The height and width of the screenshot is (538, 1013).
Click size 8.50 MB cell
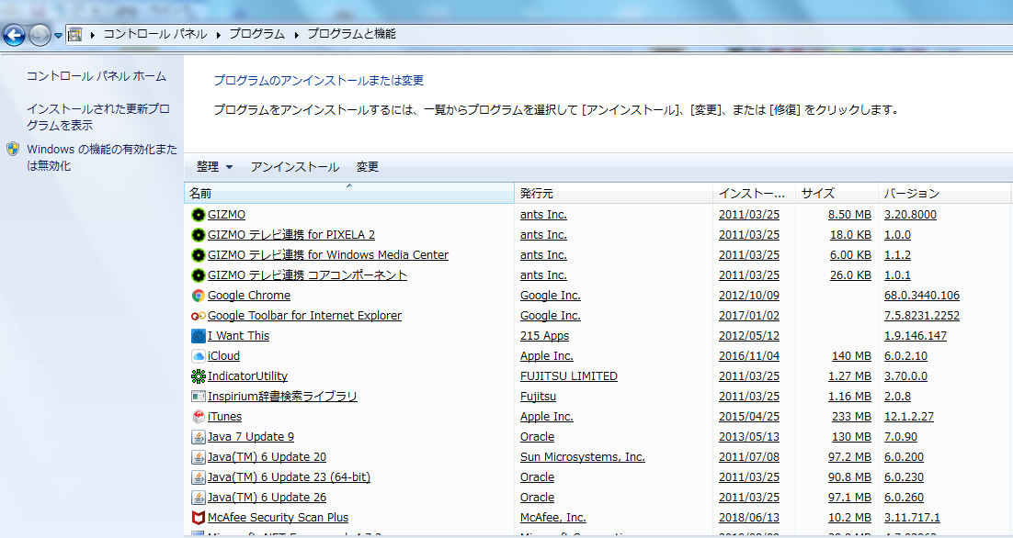pos(849,215)
